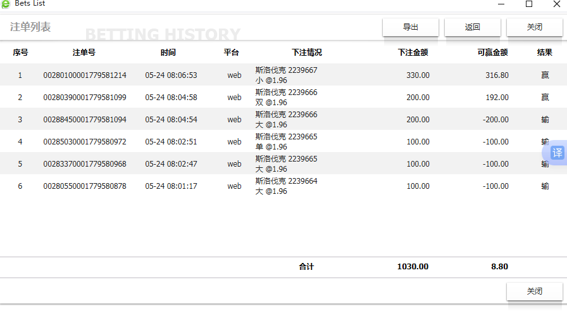Select bet number 00280550001779580878

pyautogui.click(x=85, y=186)
